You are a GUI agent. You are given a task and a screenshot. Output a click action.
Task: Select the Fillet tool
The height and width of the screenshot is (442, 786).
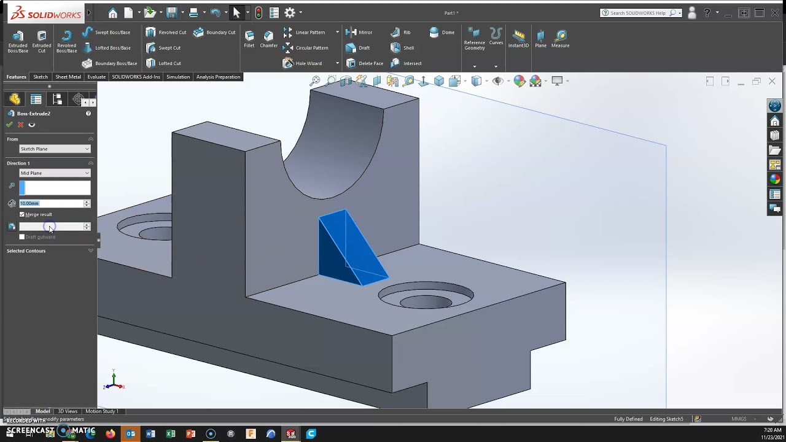tap(249, 39)
